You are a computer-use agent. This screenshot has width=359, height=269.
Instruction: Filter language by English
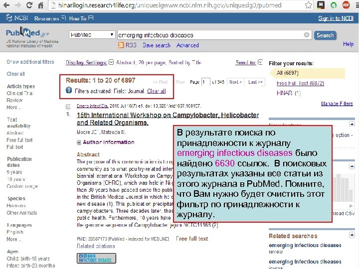pos(15,232)
